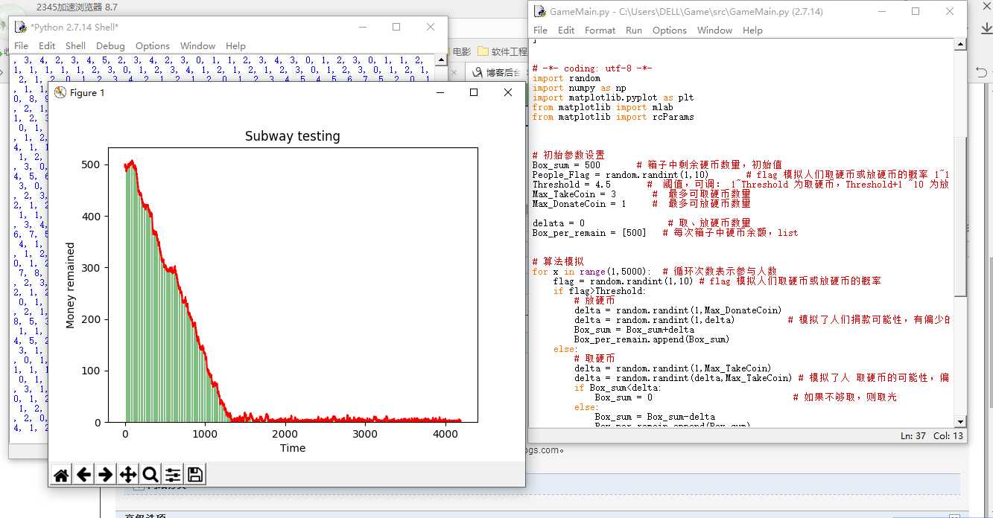The image size is (993, 518).
Task: Save the figure with the floppy disk icon
Action: click(195, 474)
